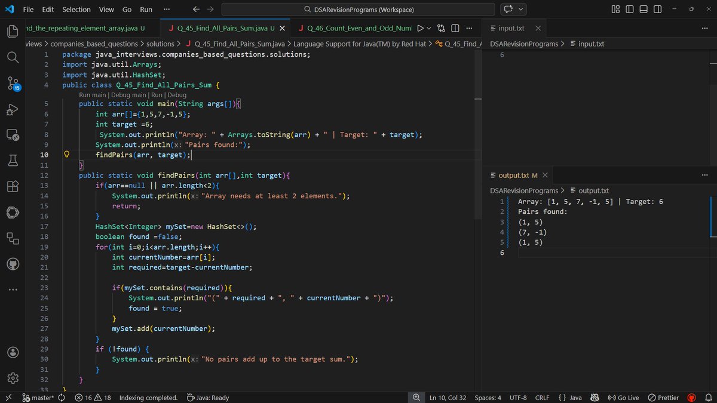Close the input.txt tab

click(x=538, y=28)
